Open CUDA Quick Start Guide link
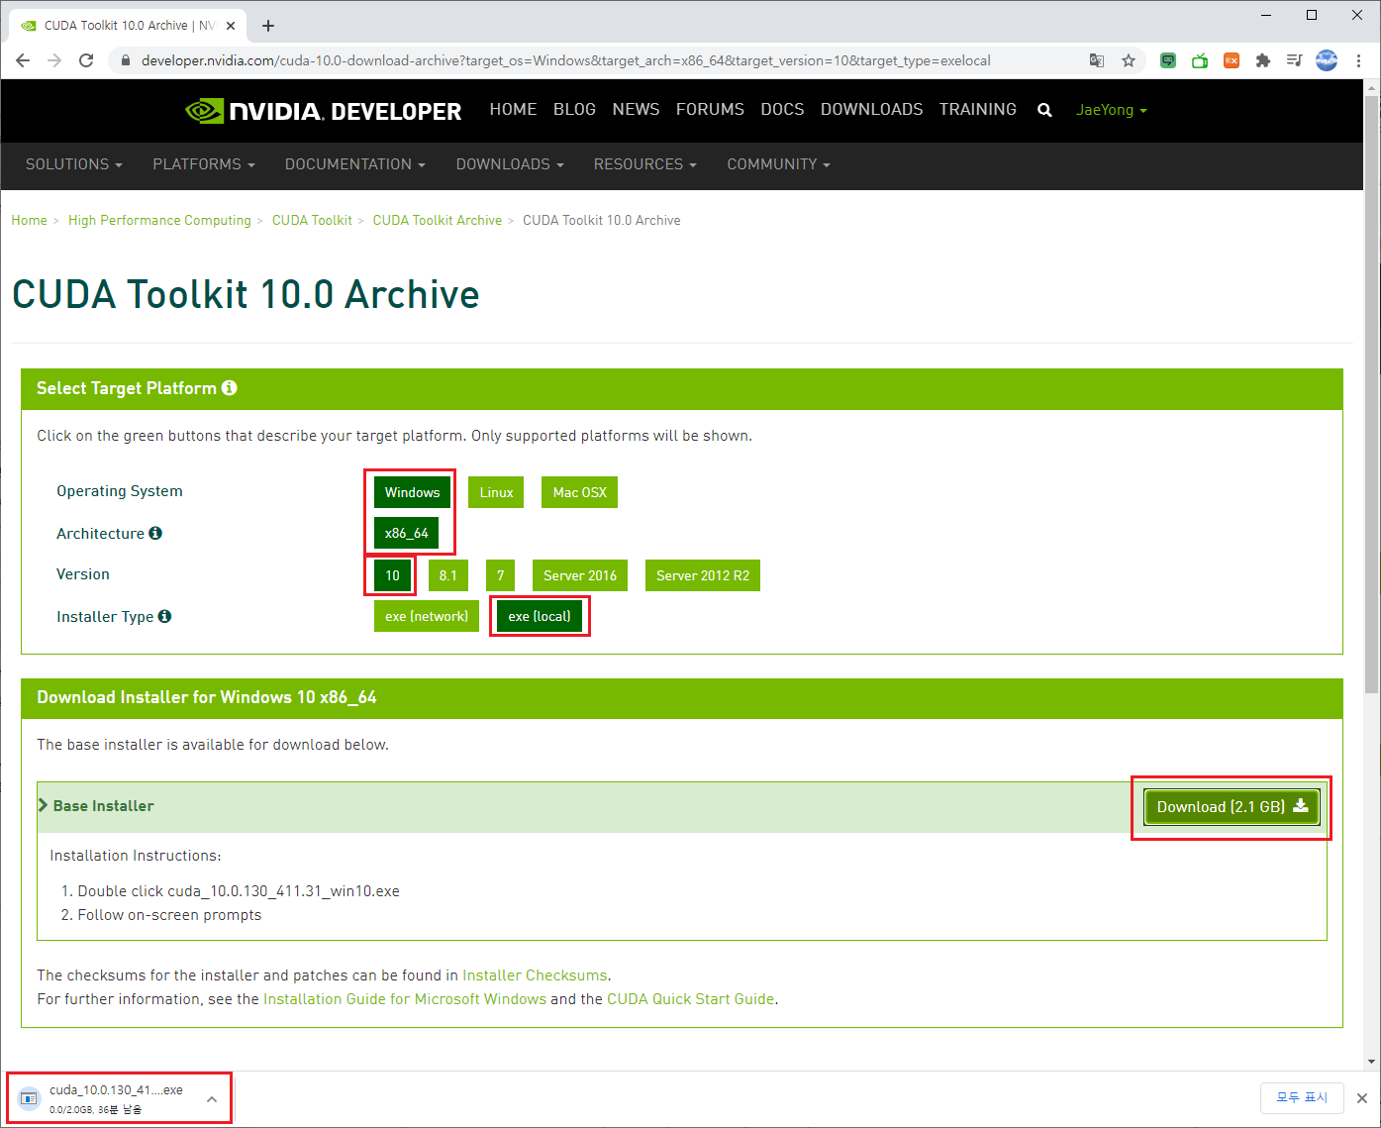This screenshot has width=1381, height=1128. tap(691, 999)
